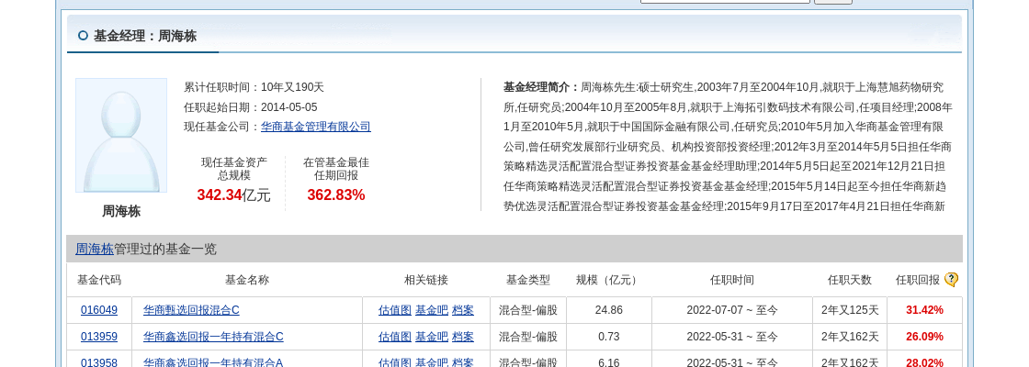The width and height of the screenshot is (1029, 367).
Task: Click the search input field at top
Action: pos(725,2)
